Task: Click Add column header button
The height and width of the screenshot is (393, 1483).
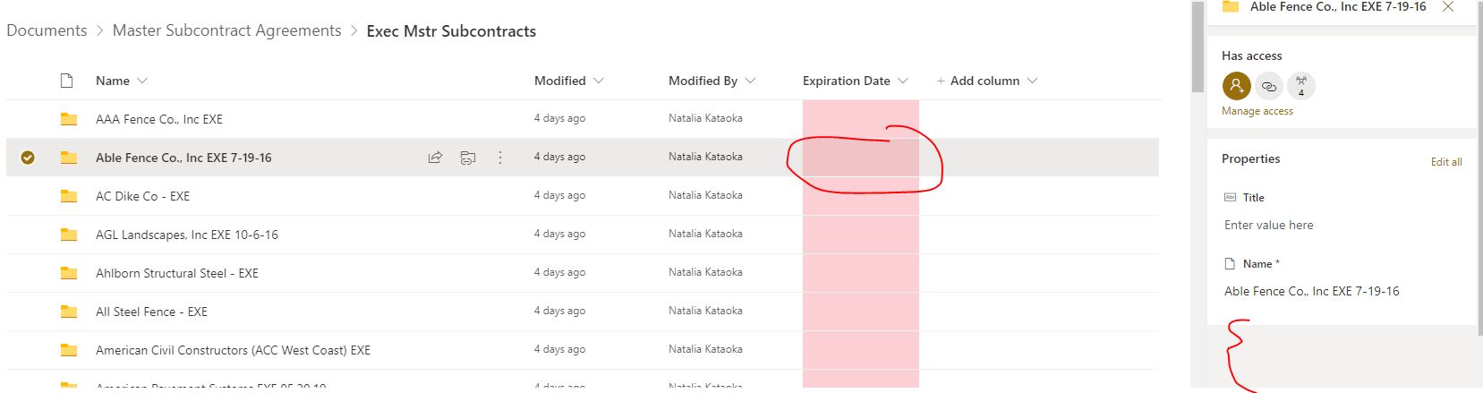Action: pyautogui.click(x=984, y=81)
